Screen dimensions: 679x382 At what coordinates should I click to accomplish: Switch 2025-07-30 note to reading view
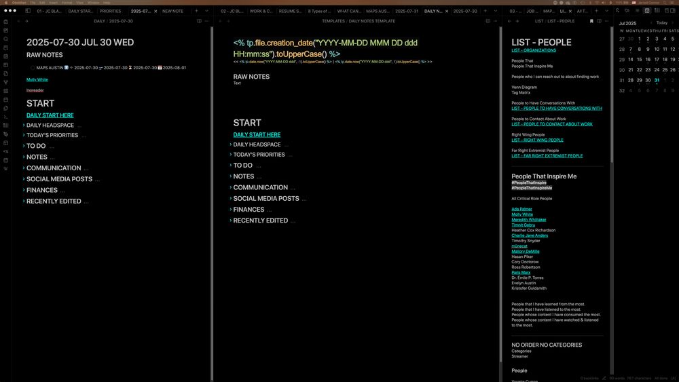199,21
